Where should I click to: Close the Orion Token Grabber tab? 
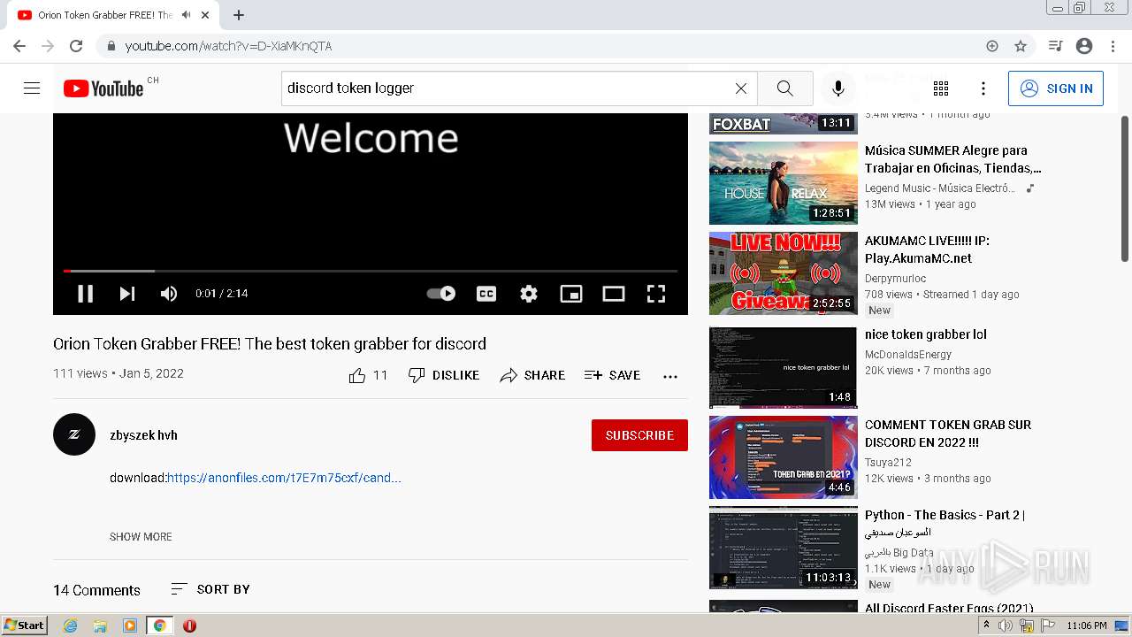point(206,15)
